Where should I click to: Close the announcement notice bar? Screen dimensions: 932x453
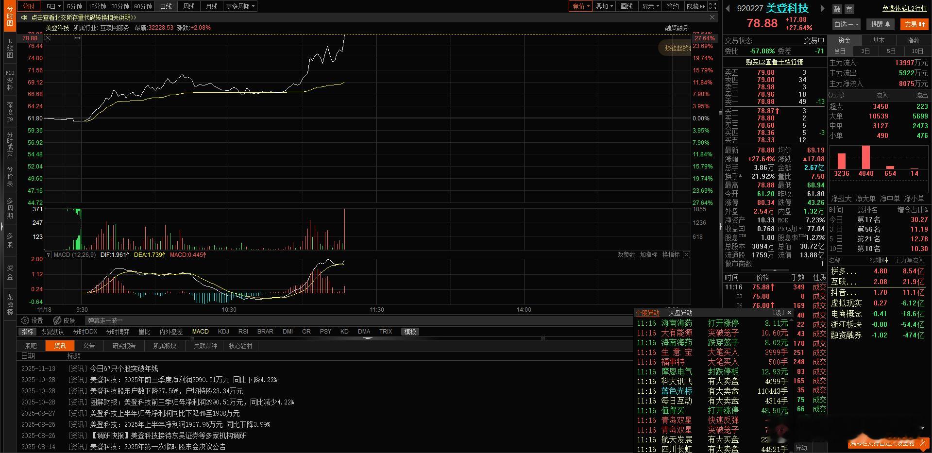click(712, 17)
